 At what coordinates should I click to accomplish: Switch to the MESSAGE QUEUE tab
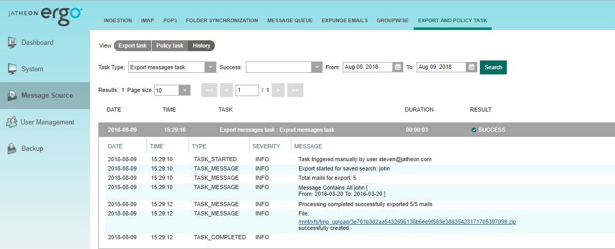[290, 20]
